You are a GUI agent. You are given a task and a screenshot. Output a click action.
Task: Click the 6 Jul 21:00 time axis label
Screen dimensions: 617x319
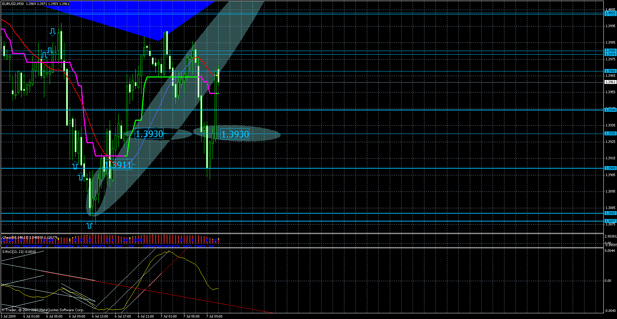[146, 316]
